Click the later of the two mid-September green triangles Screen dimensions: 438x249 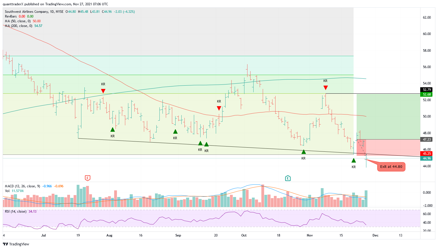pyautogui.click(x=207, y=144)
